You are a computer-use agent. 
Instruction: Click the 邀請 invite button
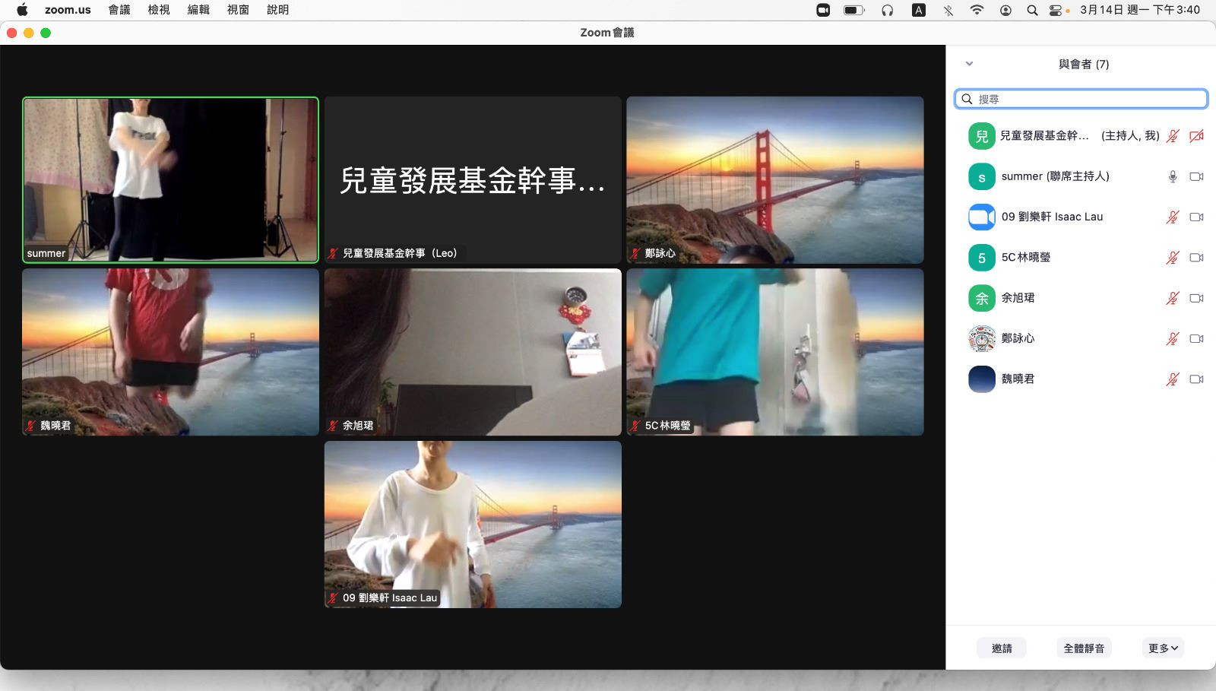coord(1002,648)
